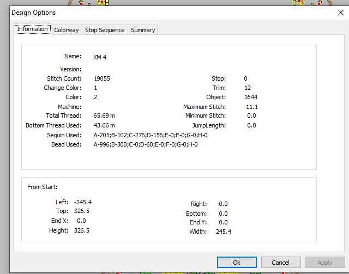Image resolution: width=349 pixels, height=274 pixels.
Task: Click the End Y value 0.0
Action: click(223, 222)
